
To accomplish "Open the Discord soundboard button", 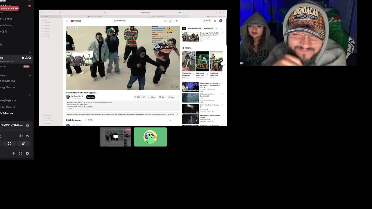I will click(x=24, y=143).
